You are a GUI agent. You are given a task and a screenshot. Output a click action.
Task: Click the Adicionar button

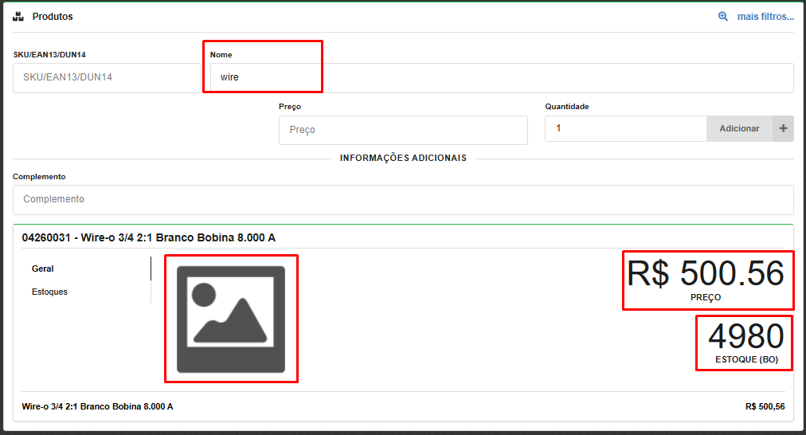739,128
